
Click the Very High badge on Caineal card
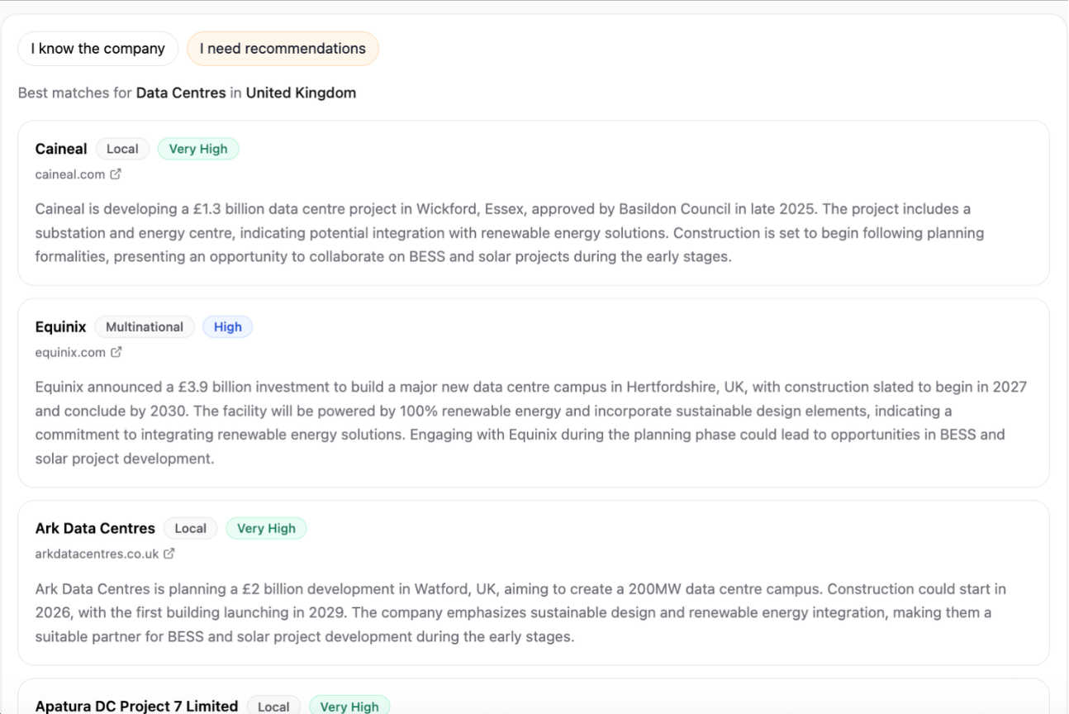[198, 149]
